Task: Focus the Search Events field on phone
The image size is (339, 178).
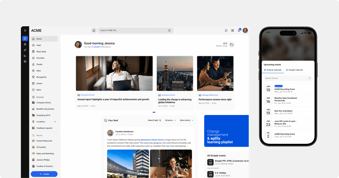Action: coord(288,78)
